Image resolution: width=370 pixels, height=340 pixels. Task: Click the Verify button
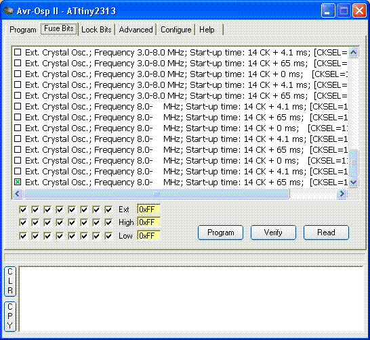point(273,233)
